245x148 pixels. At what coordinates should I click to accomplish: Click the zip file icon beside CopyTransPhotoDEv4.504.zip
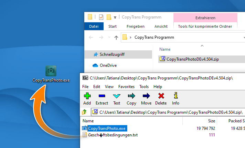point(162,59)
